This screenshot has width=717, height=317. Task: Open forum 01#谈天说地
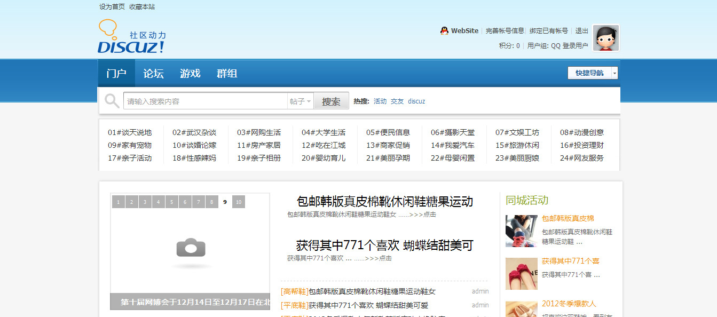[x=130, y=132]
